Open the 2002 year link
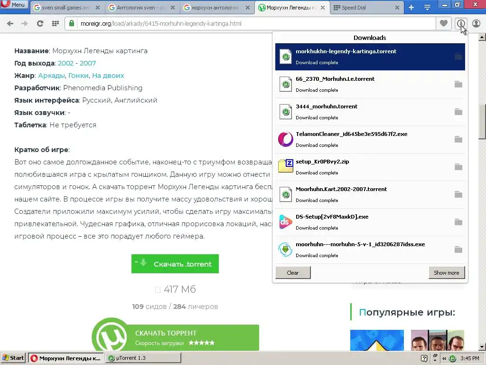 click(65, 63)
